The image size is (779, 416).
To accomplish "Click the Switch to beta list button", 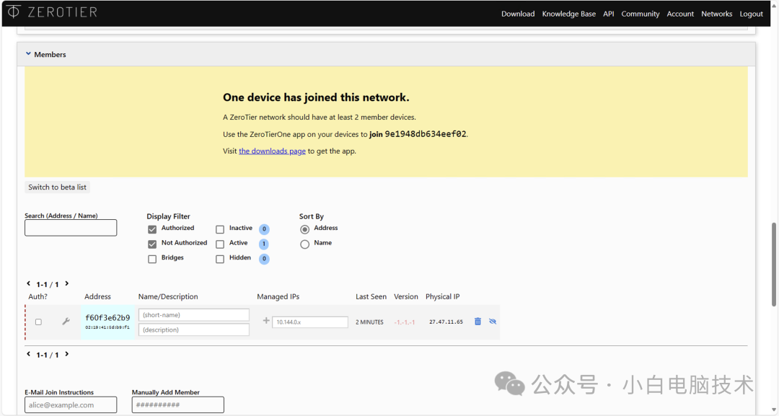I will click(x=57, y=187).
